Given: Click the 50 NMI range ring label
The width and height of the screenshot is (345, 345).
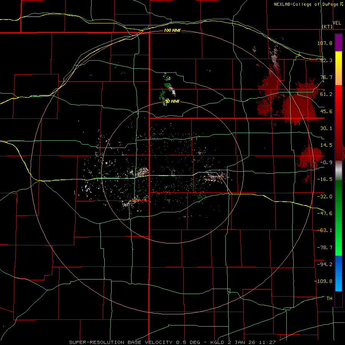Looking at the screenshot, I should pos(172,101).
